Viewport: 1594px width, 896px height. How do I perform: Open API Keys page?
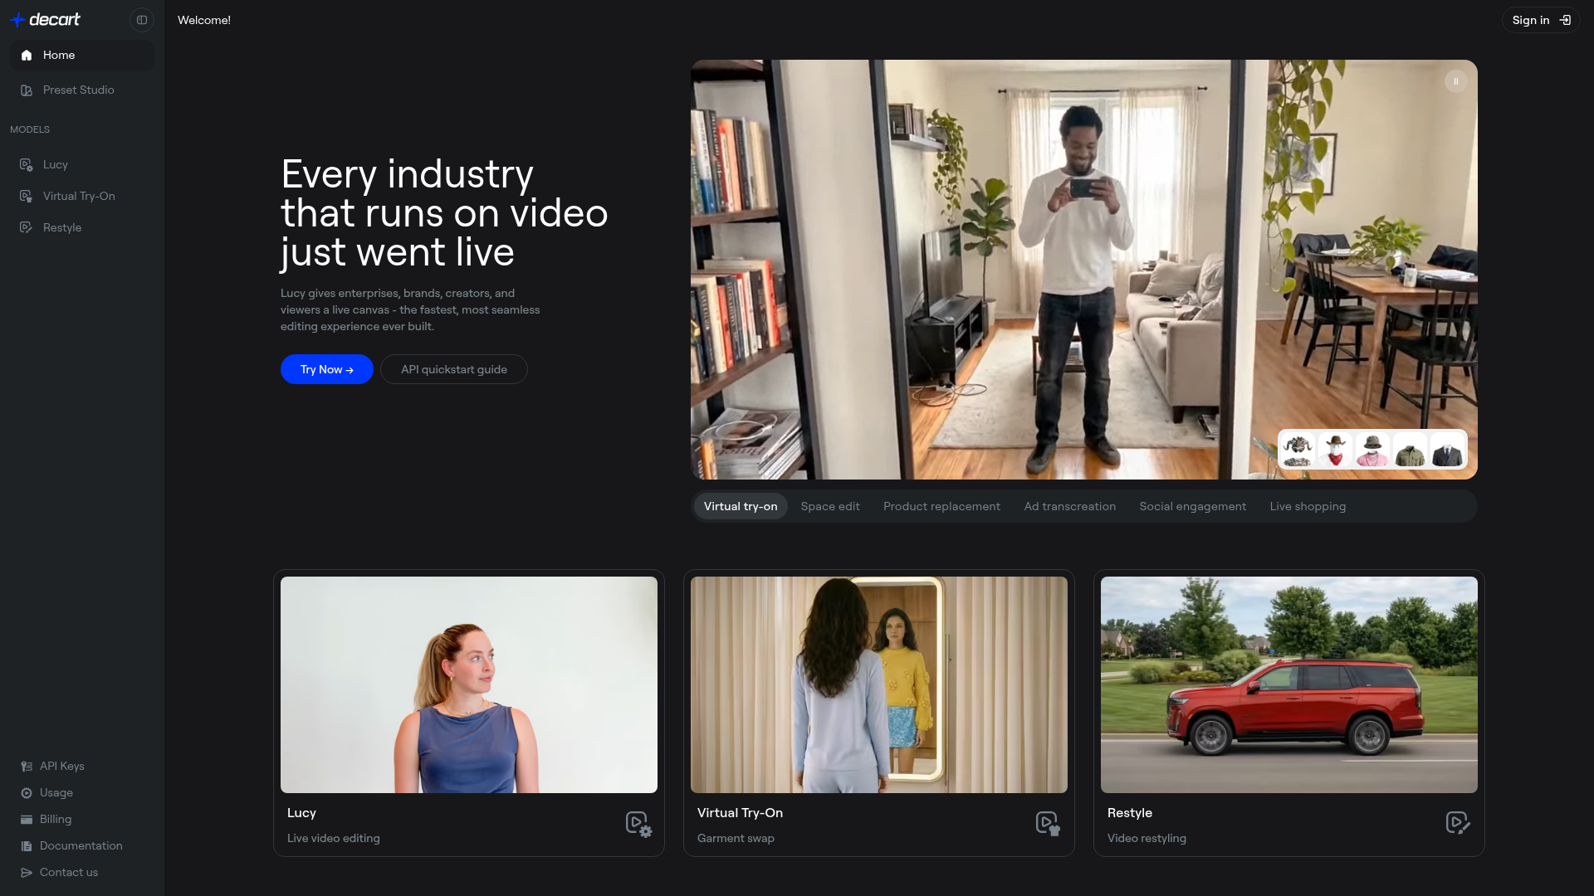(x=81, y=766)
